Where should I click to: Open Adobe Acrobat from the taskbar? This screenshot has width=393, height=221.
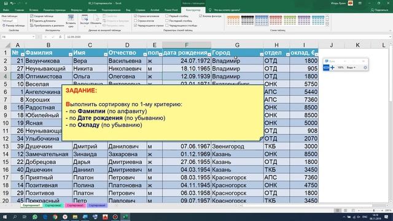pos(105,217)
